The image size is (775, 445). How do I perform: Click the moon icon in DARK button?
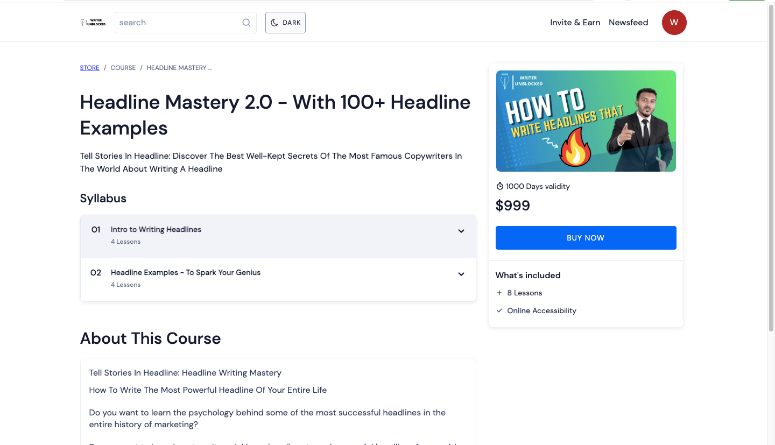coord(274,23)
